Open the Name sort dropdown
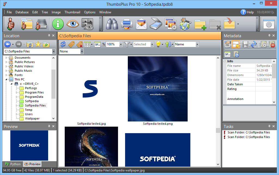The height and width of the screenshot is (175, 279). click(x=197, y=44)
